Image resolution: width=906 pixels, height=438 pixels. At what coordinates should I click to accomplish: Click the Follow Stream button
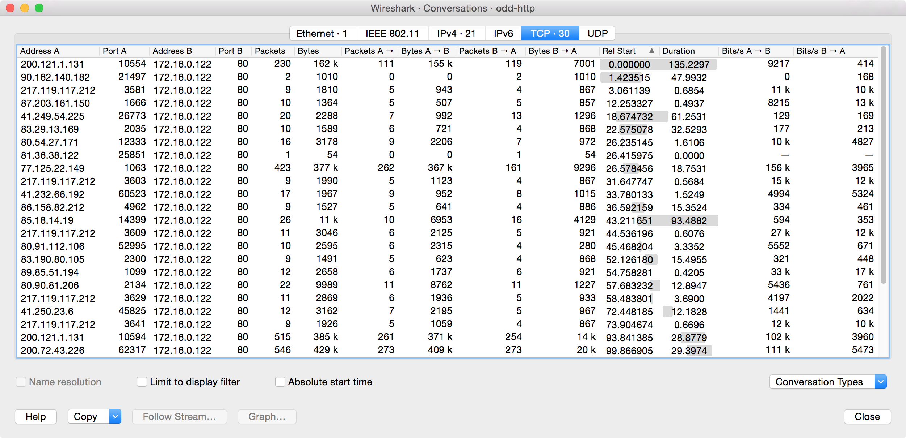(x=180, y=416)
